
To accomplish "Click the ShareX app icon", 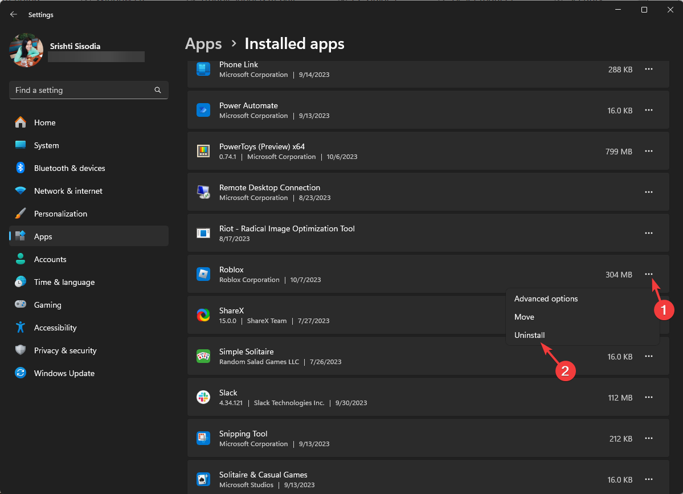I will tap(203, 315).
